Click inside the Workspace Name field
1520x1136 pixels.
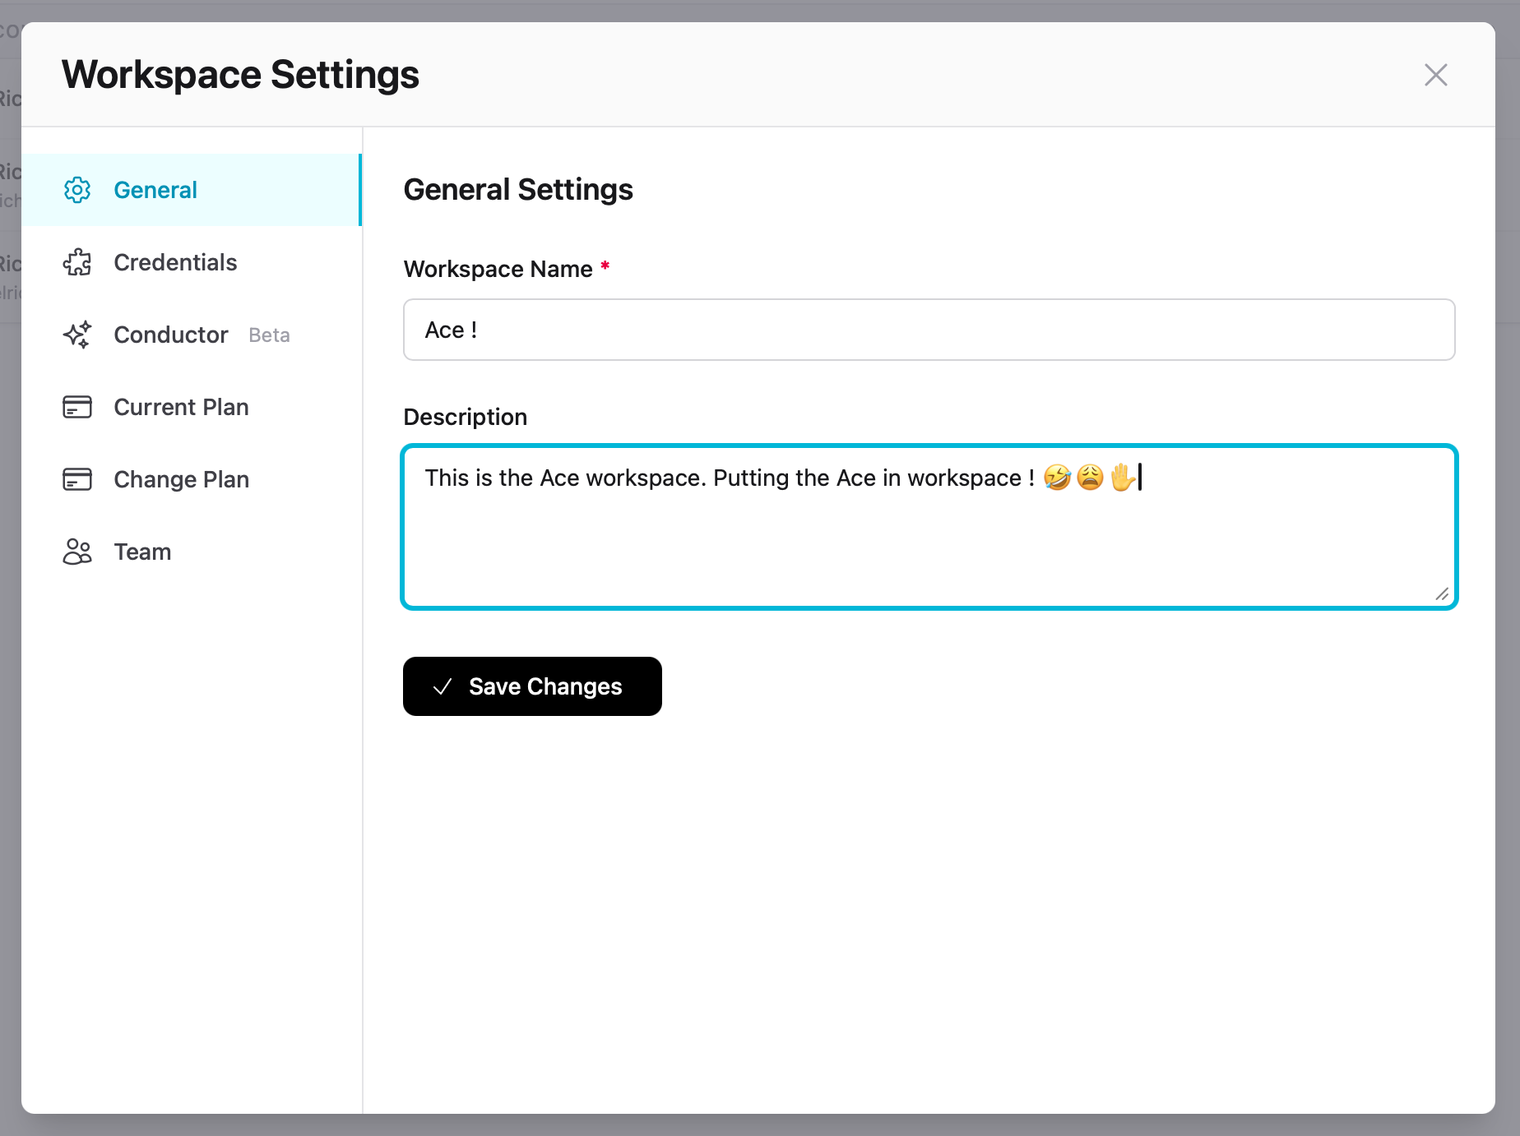928,330
